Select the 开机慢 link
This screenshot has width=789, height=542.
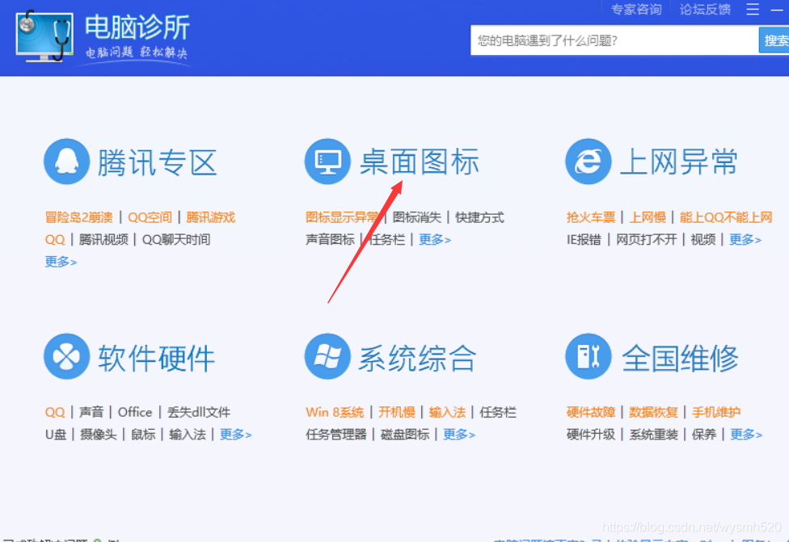point(396,412)
